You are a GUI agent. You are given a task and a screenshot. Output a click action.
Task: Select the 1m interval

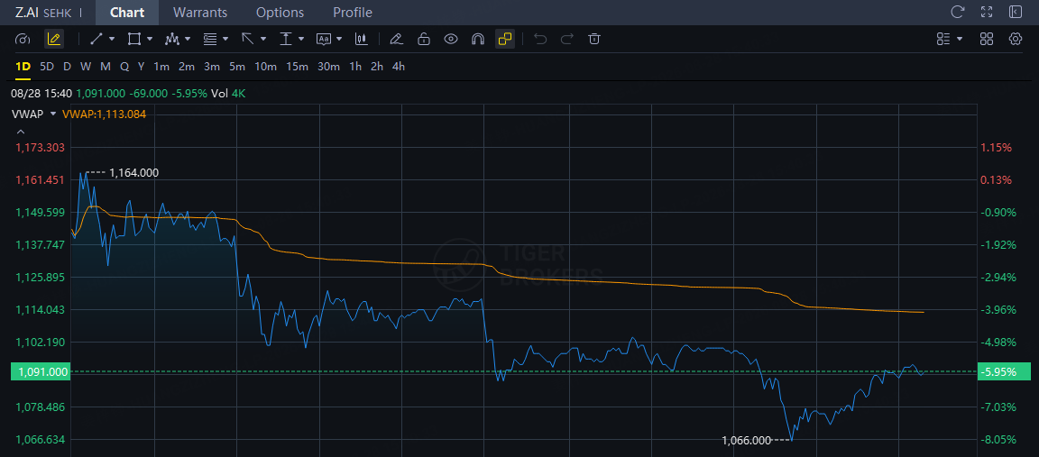161,66
